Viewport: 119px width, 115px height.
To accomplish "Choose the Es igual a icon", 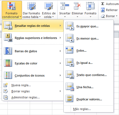I will pyautogui.click(x=70, y=62).
